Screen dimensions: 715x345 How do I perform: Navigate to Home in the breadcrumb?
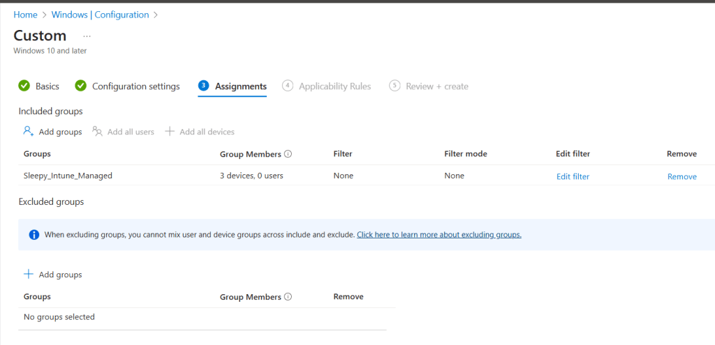coord(25,15)
